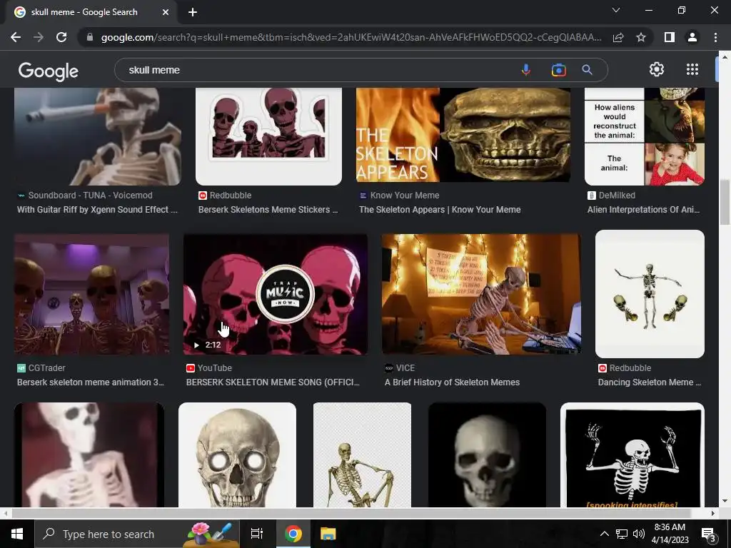Expand the tab search chevron
731x548 pixels.
point(616,10)
